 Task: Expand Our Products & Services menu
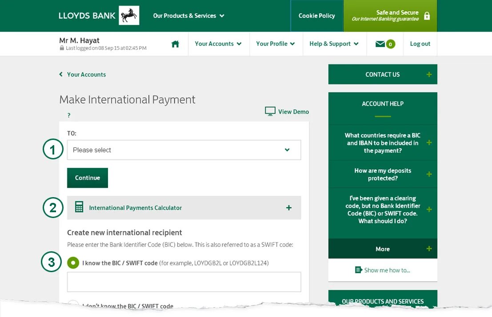point(188,16)
